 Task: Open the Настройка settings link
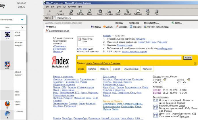(134, 23)
